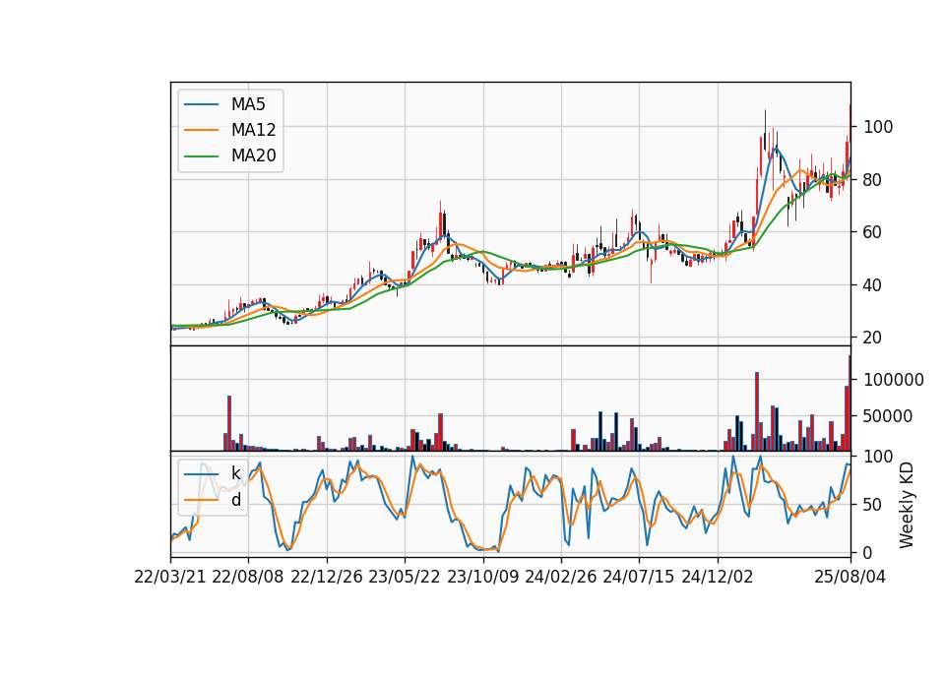Click the d legend label in the KD panel
Screen dimensions: 945x679
coord(235,500)
